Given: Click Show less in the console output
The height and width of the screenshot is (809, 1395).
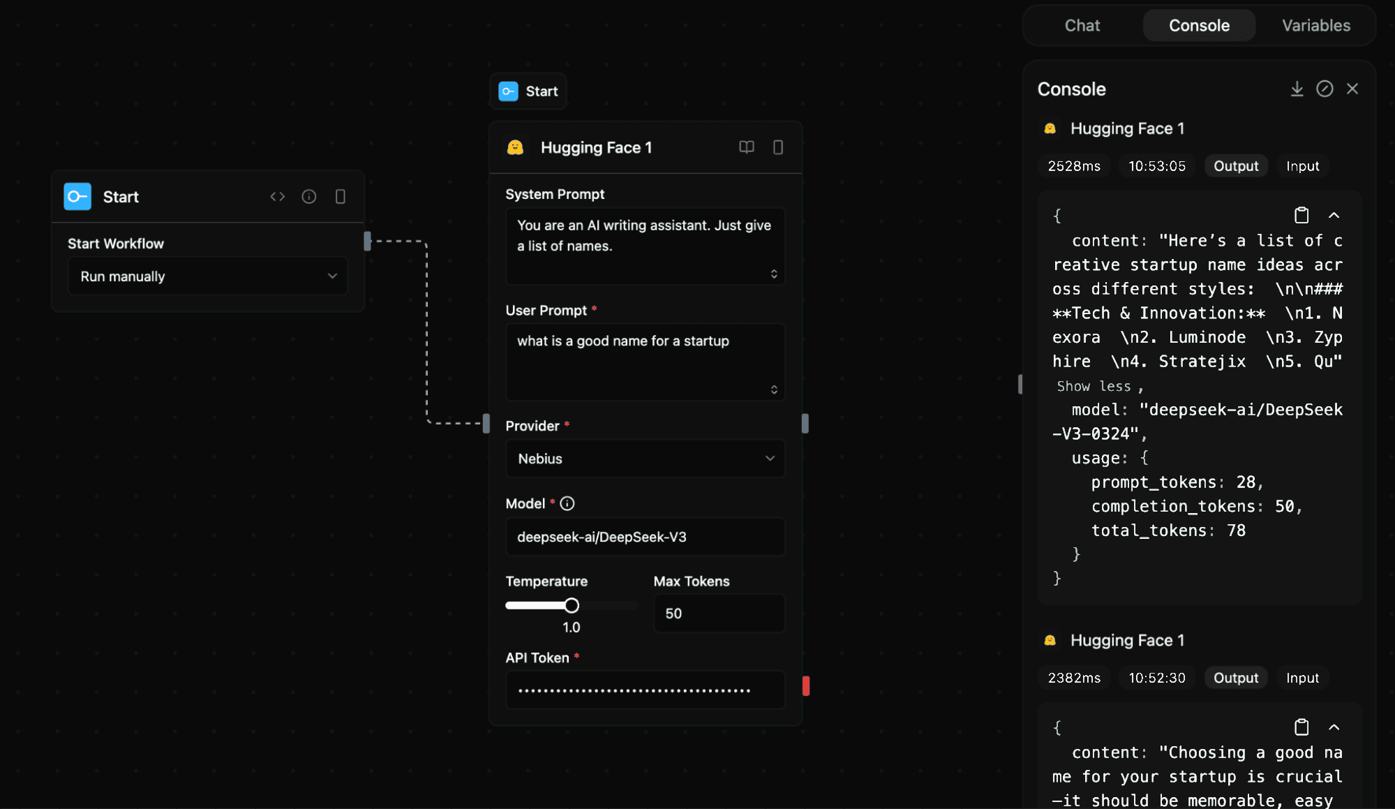Looking at the screenshot, I should [x=1094, y=386].
